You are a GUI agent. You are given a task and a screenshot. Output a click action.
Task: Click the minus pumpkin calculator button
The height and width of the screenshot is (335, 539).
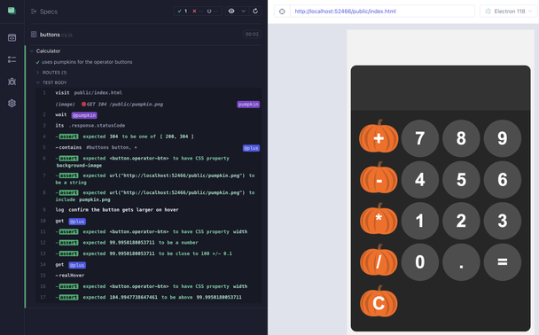click(379, 179)
